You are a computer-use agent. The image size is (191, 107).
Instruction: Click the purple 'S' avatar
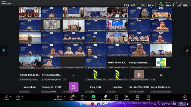(74, 87)
